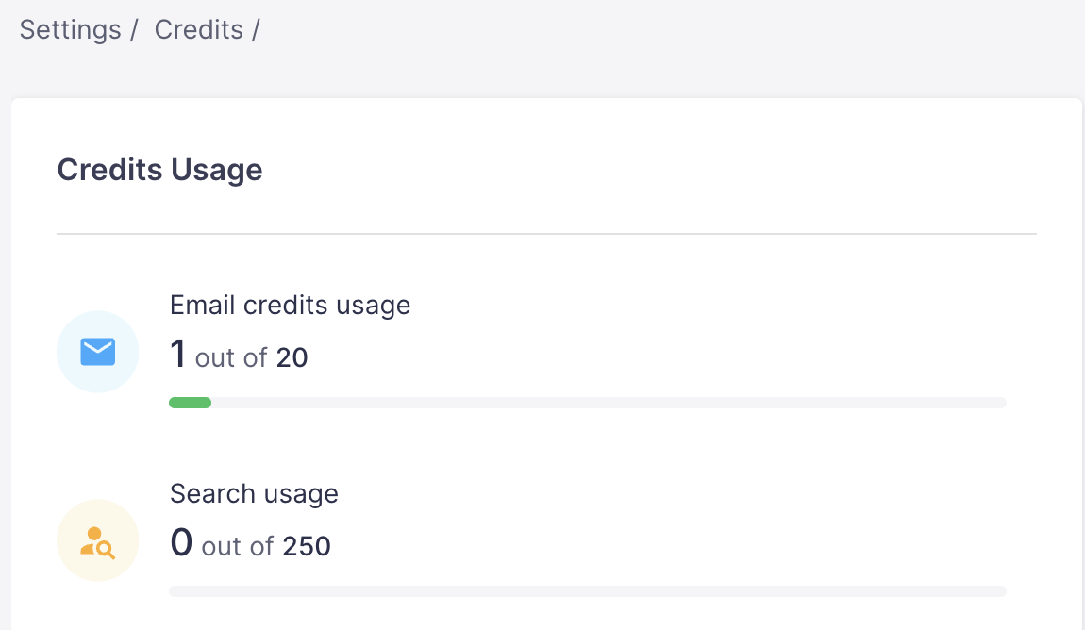The image size is (1085, 630).
Task: Click the blue envelope email icon
Action: 98,352
